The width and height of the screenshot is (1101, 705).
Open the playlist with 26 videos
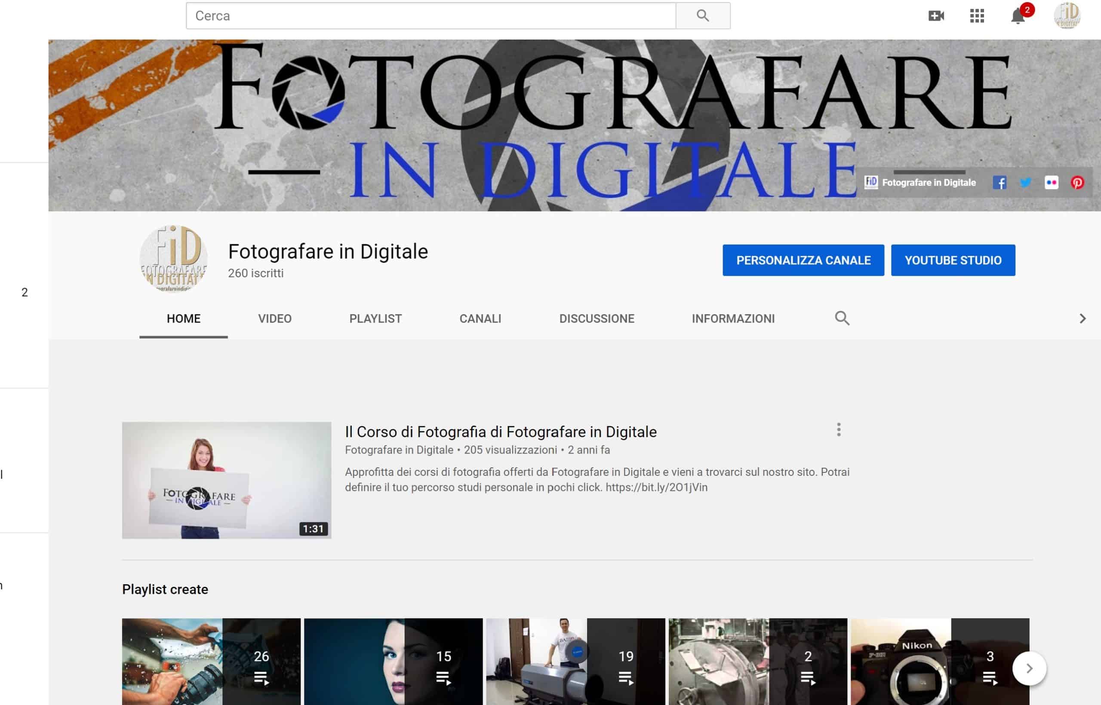pos(211,662)
